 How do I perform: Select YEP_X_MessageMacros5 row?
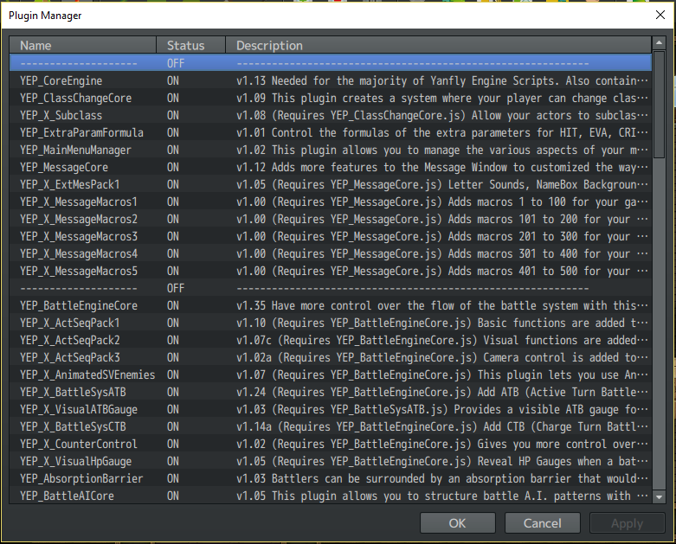pos(331,271)
